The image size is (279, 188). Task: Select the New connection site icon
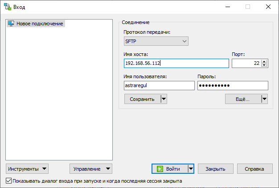point(11,24)
